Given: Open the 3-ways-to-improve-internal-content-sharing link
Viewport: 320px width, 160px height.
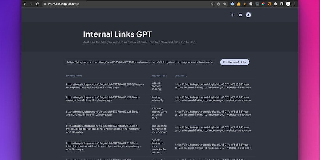Looking at the screenshot, I should pyautogui.click(x=105, y=86).
